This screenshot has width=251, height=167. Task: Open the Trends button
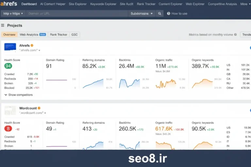246,35
